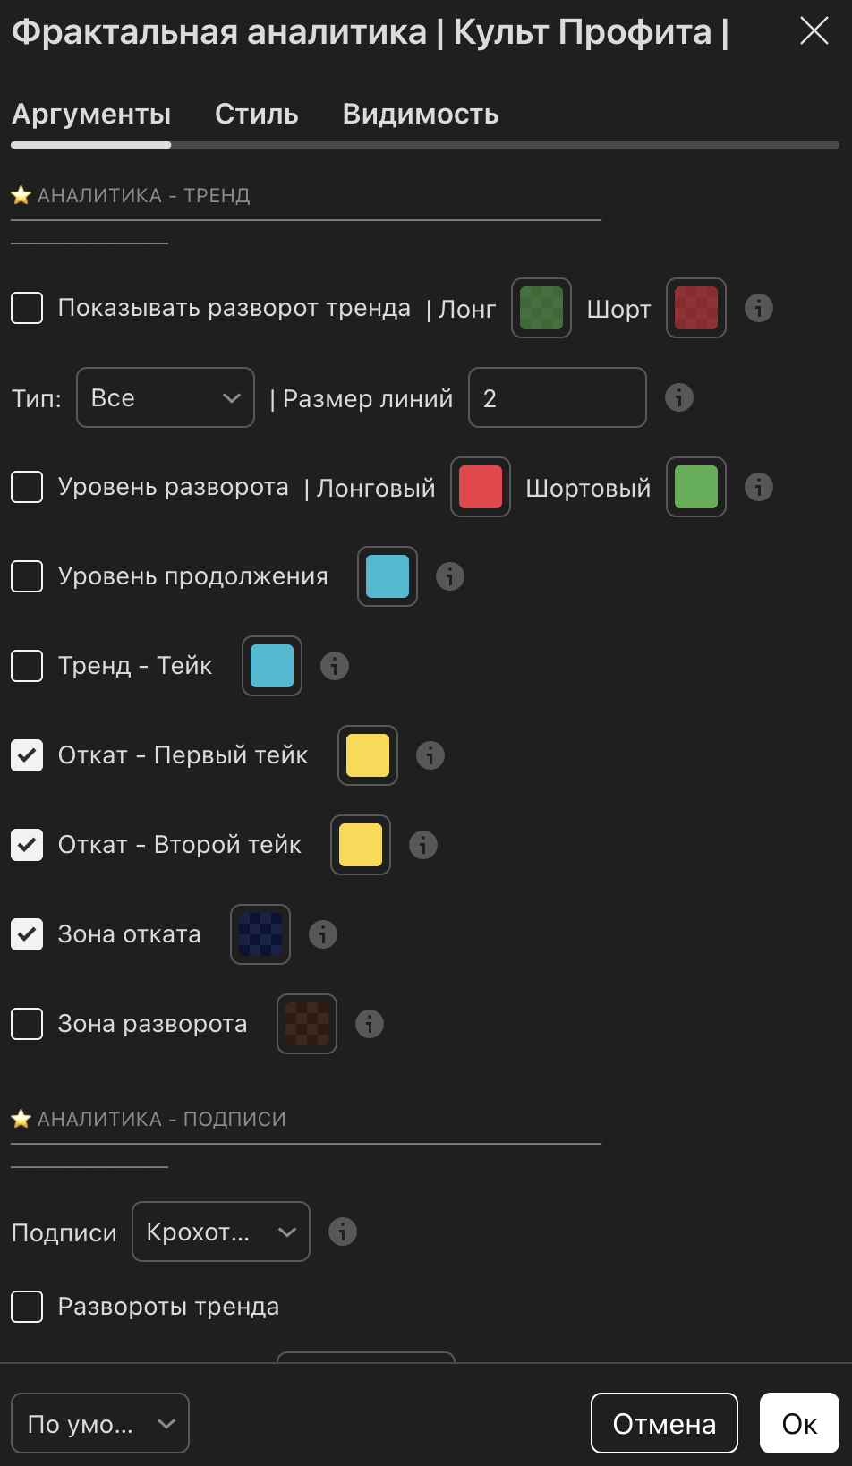Enable Показывать разворот тренда checkbox
Screen dimensions: 852x1466
coord(27,308)
